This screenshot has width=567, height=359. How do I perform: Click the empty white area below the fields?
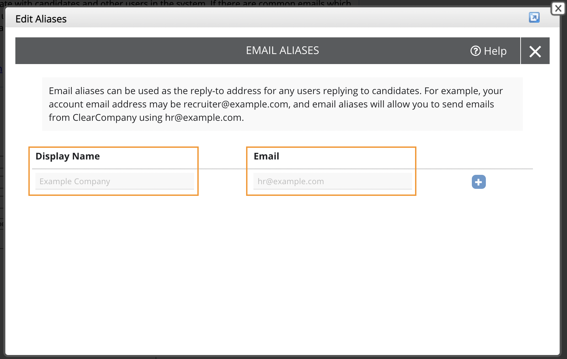click(x=282, y=274)
